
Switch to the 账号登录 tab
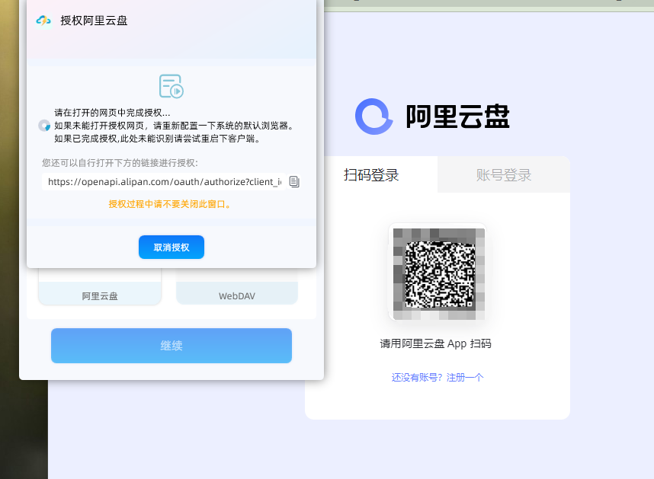click(x=503, y=174)
